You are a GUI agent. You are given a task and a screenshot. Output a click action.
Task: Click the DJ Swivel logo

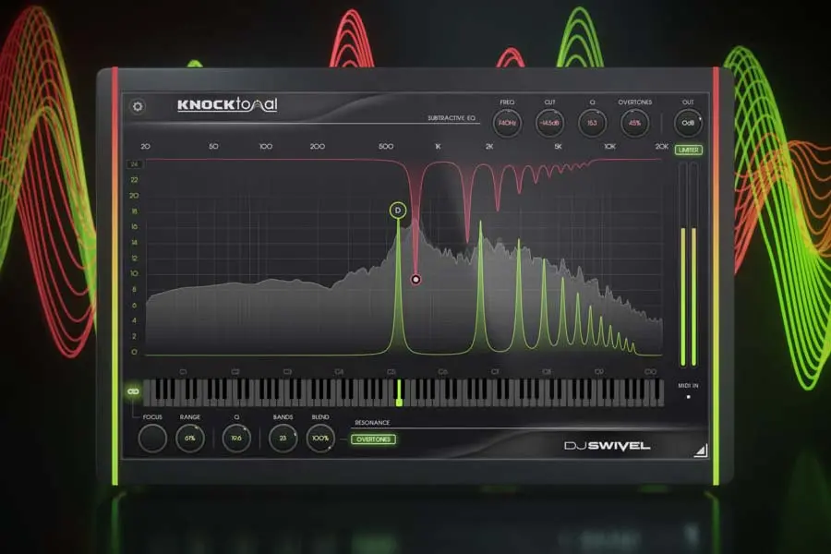(x=607, y=446)
